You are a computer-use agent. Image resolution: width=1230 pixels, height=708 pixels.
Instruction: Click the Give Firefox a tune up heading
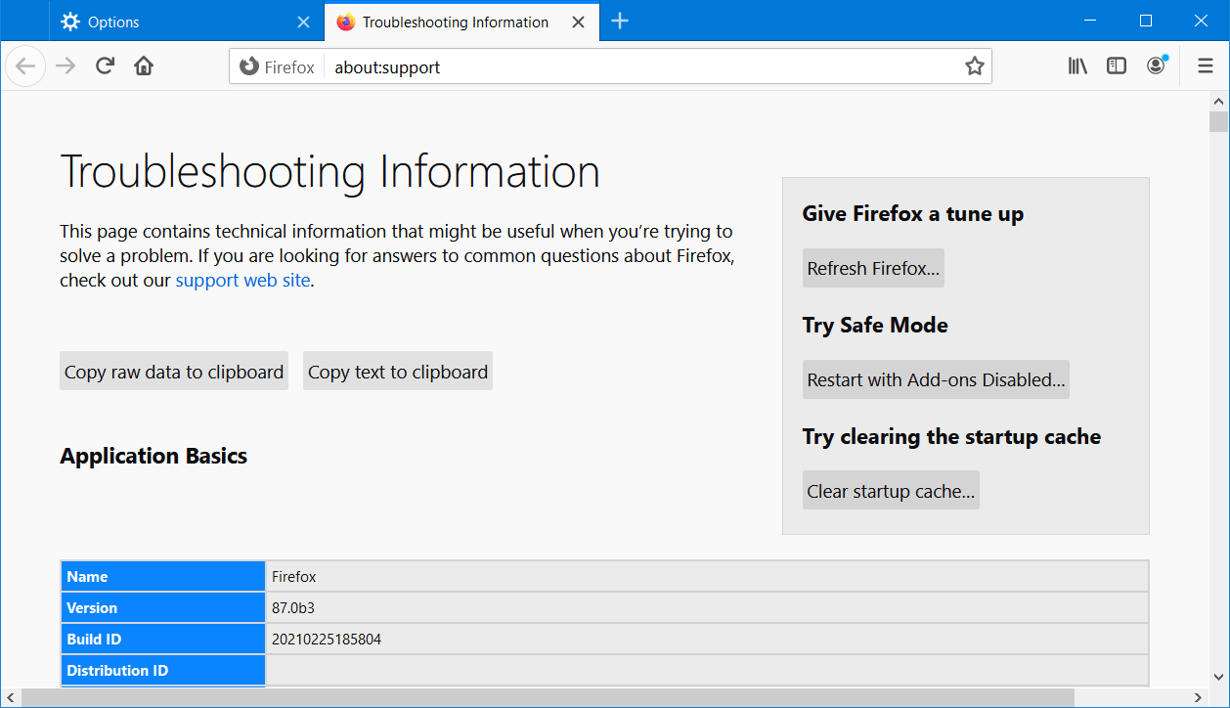click(913, 213)
